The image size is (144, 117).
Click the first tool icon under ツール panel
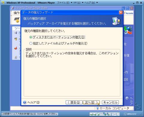tap(16, 33)
